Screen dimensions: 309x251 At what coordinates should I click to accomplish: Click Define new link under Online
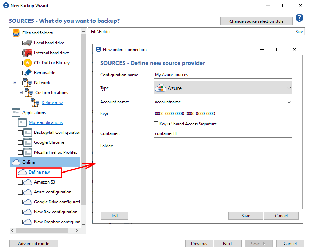(39, 172)
